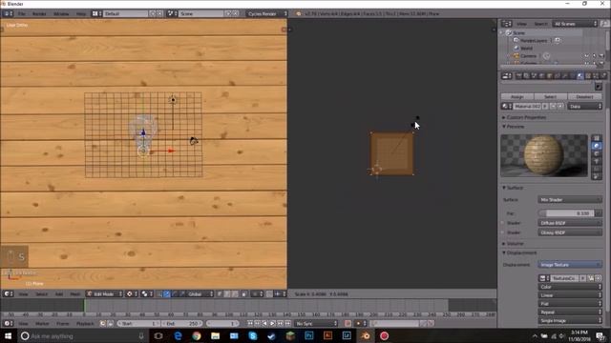
Task: Open the All Scenes outliner filter dropdown
Action: [575, 24]
